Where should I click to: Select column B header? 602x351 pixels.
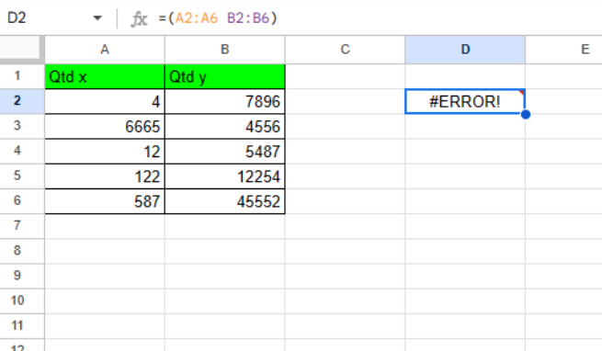[x=224, y=50]
